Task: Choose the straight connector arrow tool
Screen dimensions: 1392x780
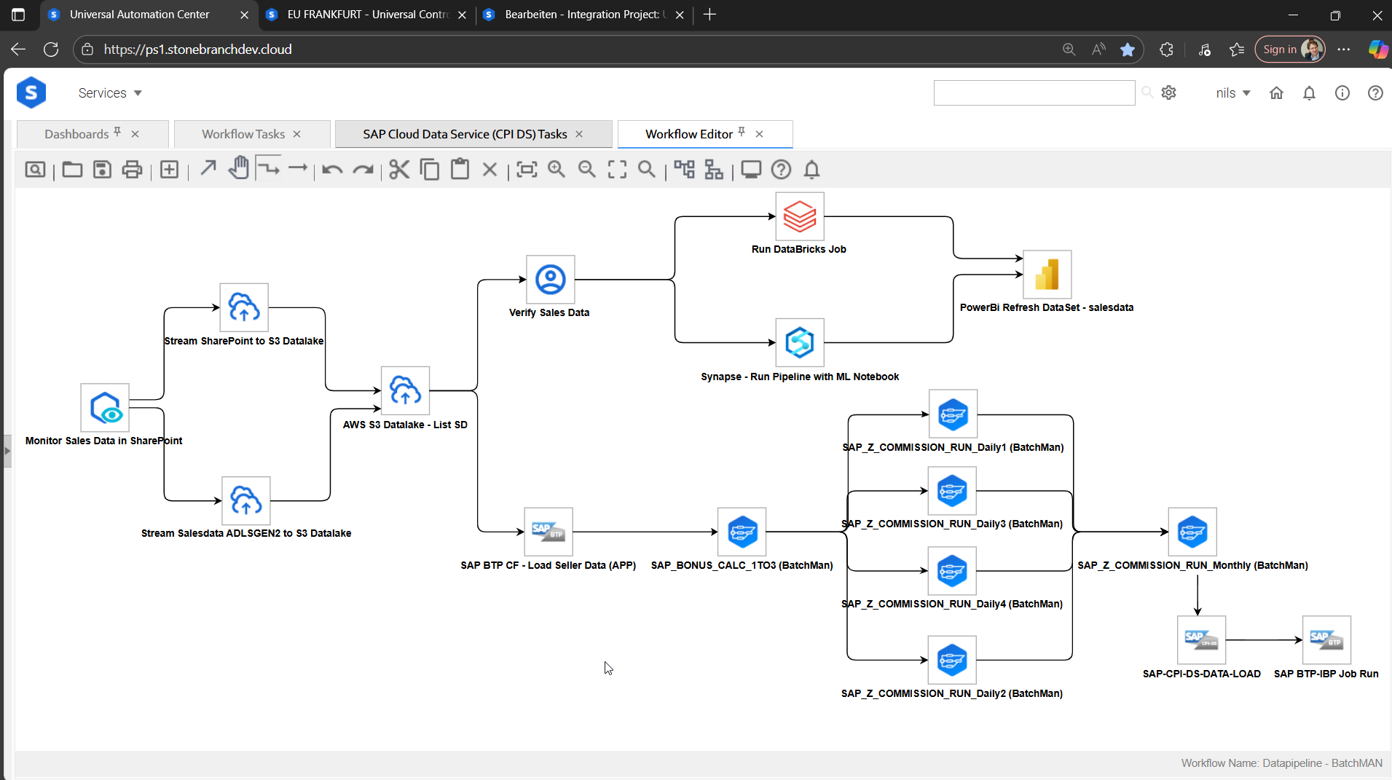Action: pyautogui.click(x=298, y=168)
